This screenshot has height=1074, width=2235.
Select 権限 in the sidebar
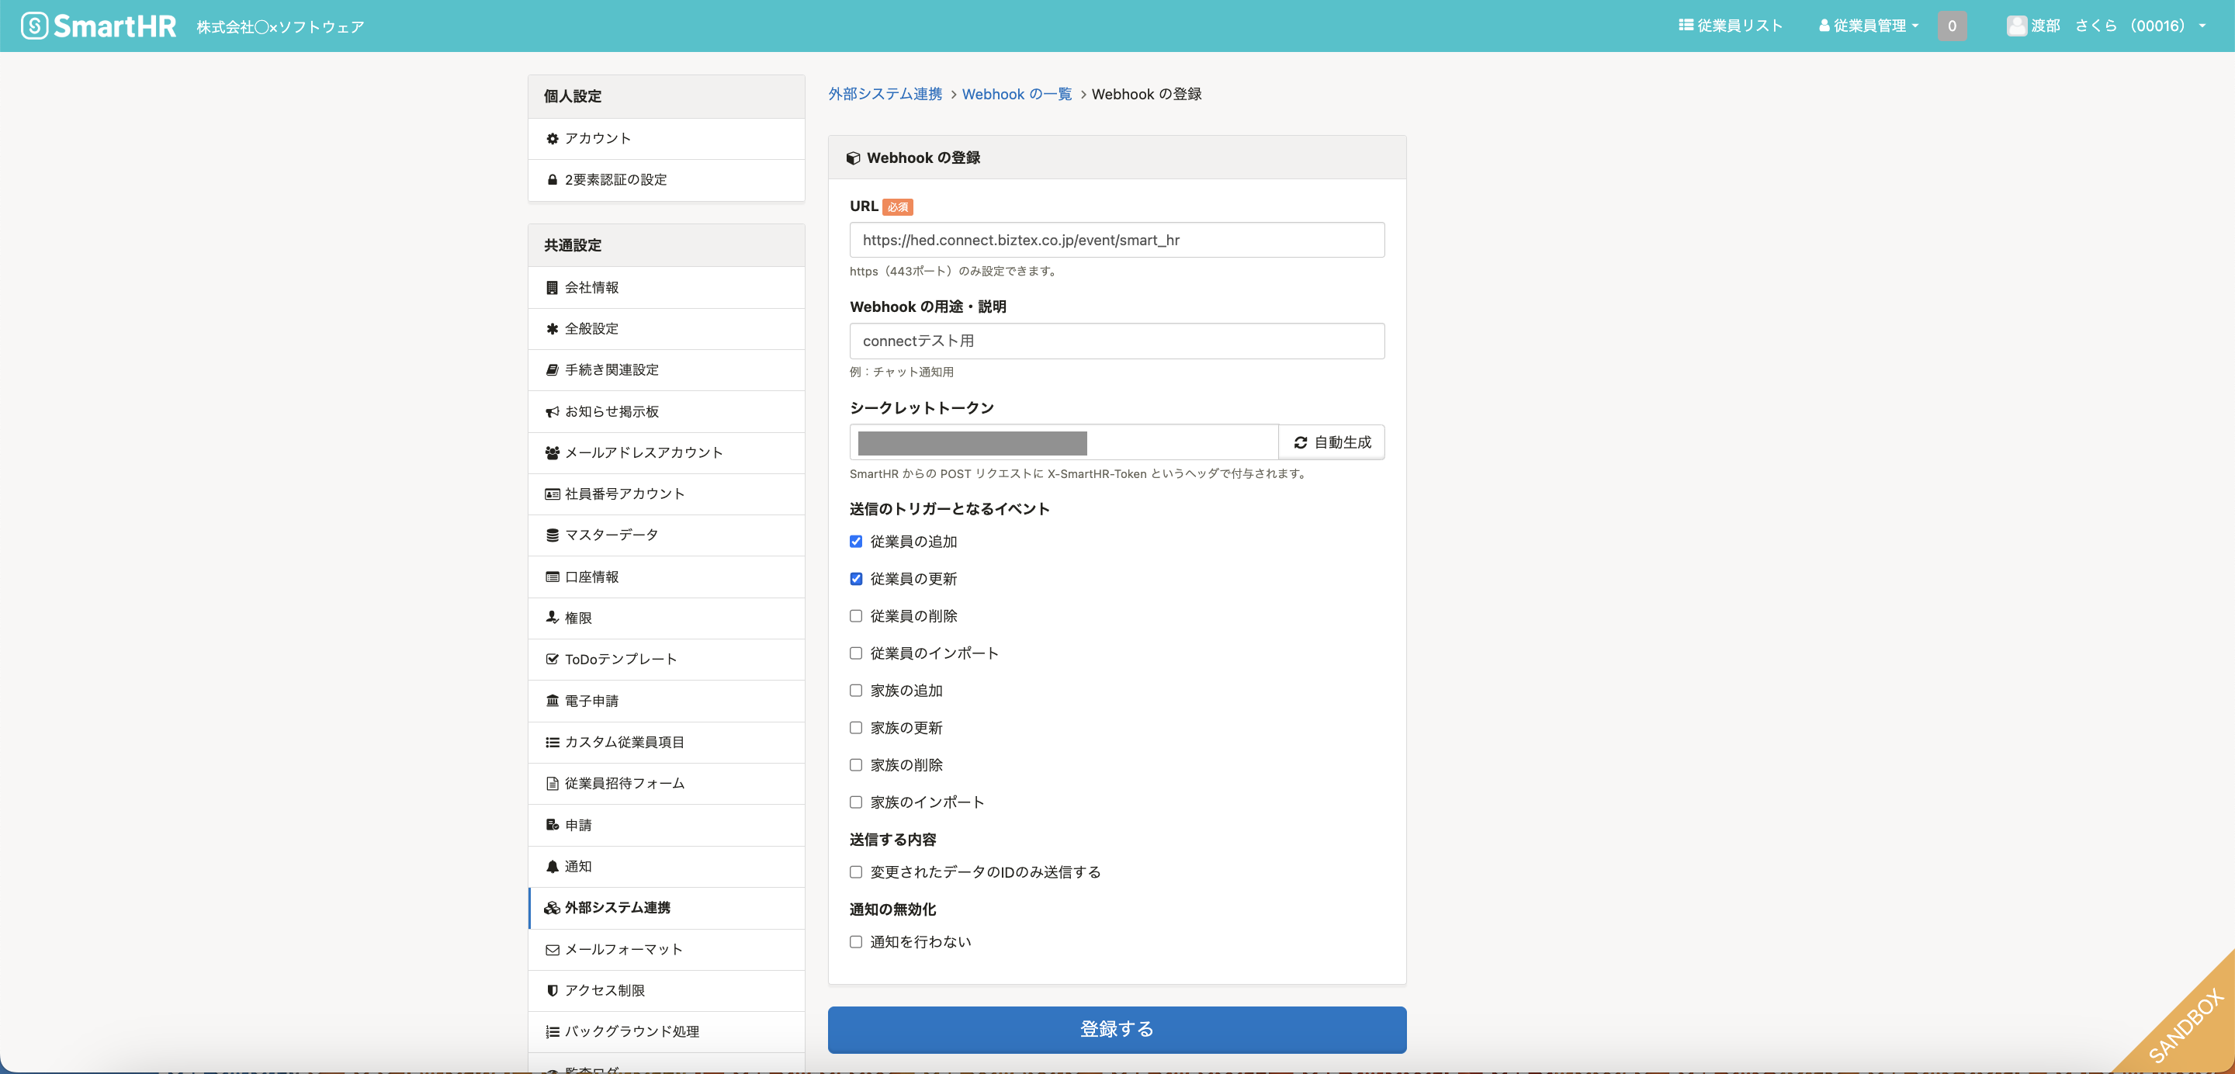coord(667,618)
